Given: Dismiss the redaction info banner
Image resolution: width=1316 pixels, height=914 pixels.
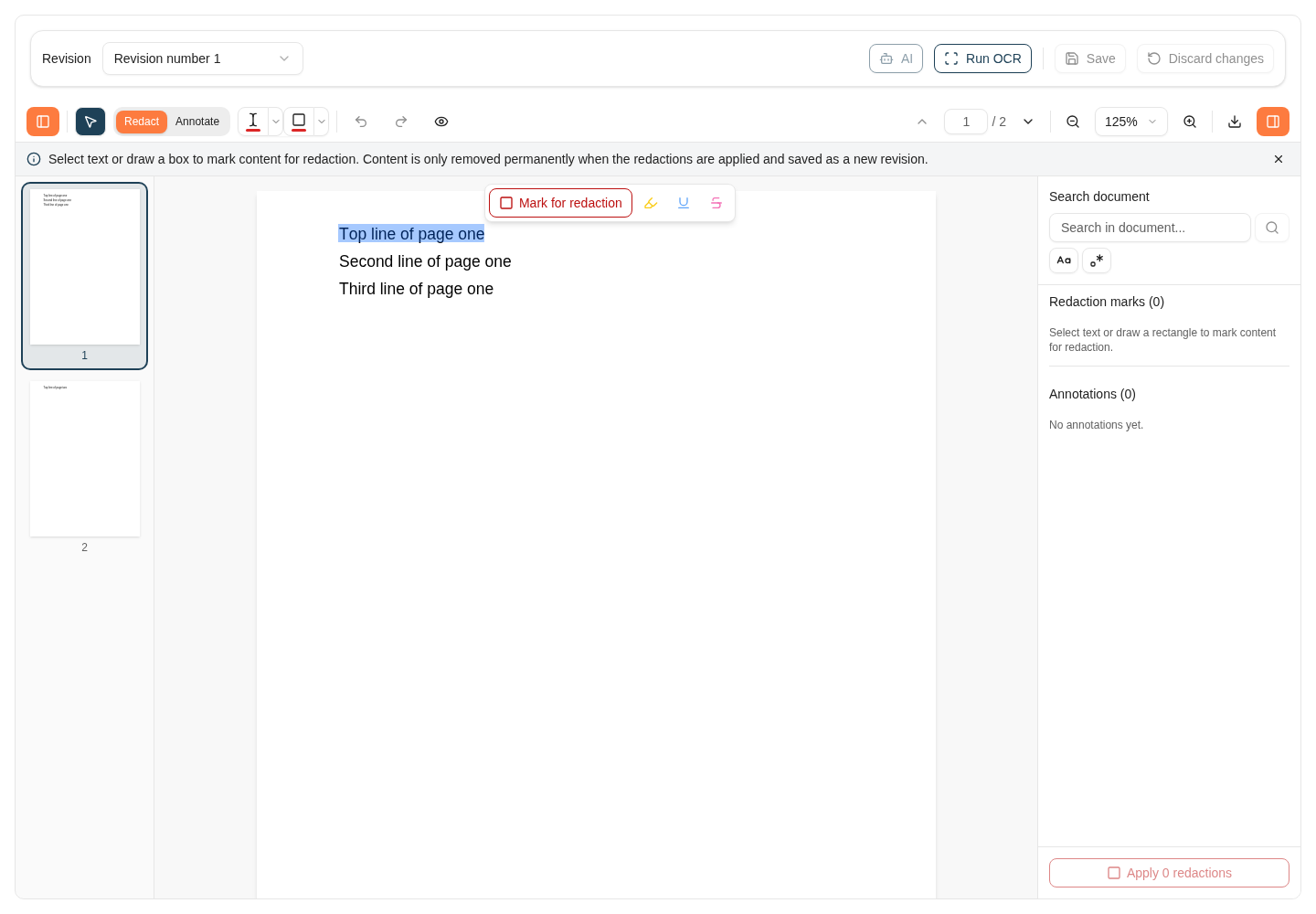Looking at the screenshot, I should (1279, 159).
